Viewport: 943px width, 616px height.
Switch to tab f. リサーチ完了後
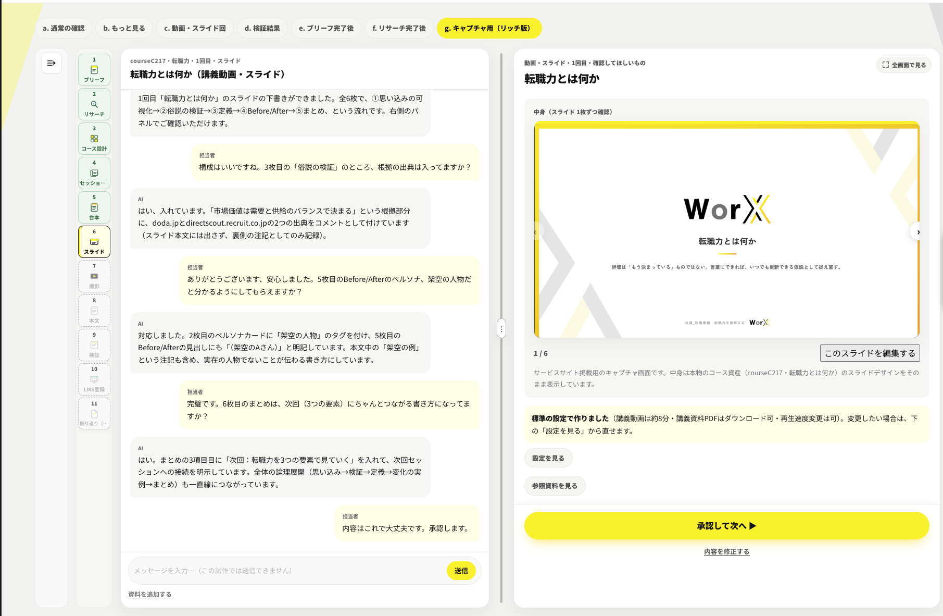coord(399,28)
